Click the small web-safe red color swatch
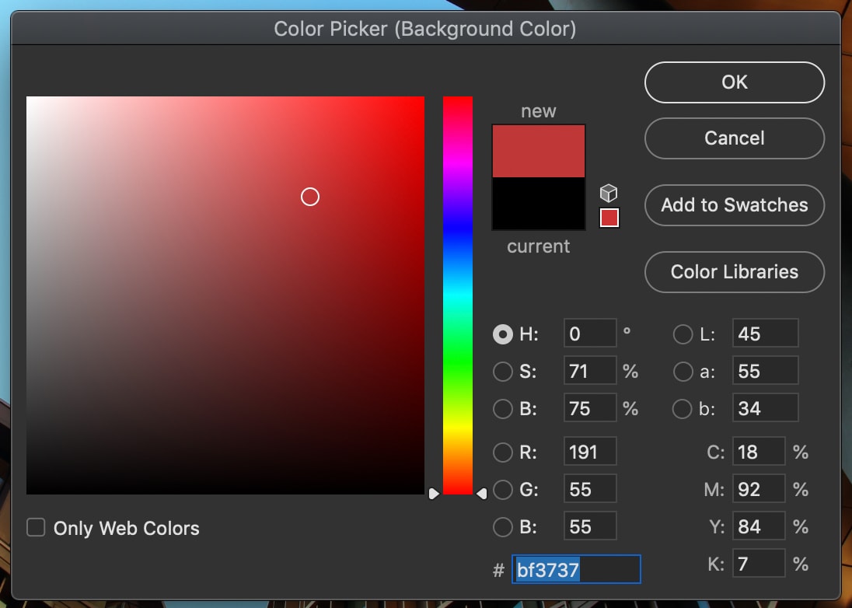The height and width of the screenshot is (608, 852). [x=609, y=218]
